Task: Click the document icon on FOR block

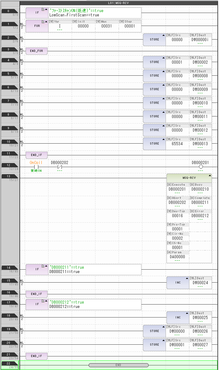Action: tap(43, 22)
